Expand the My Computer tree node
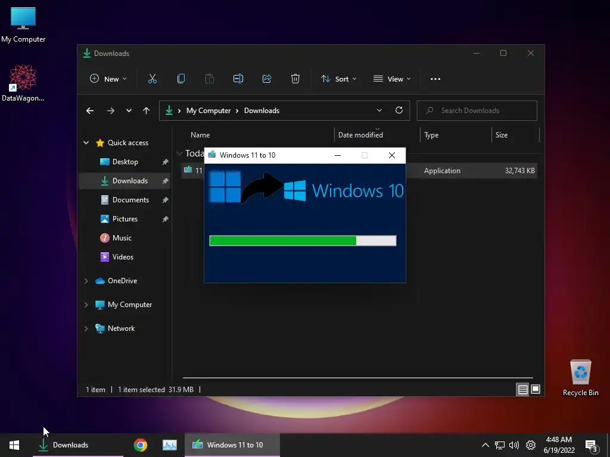 [x=86, y=305]
